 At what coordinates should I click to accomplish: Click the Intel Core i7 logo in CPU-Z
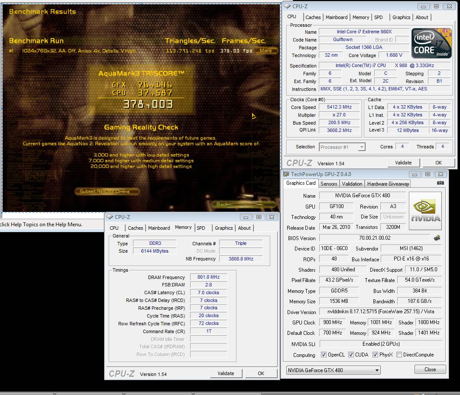coord(431,43)
